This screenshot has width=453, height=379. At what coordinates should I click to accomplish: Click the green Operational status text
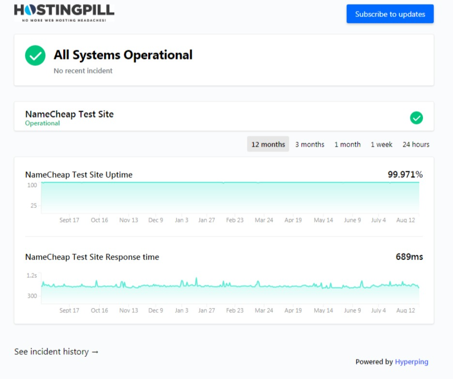pyautogui.click(x=43, y=123)
